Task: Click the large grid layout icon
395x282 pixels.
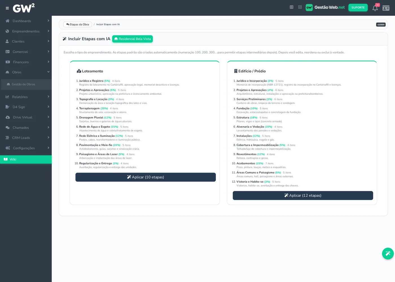Action: coord(291,7)
